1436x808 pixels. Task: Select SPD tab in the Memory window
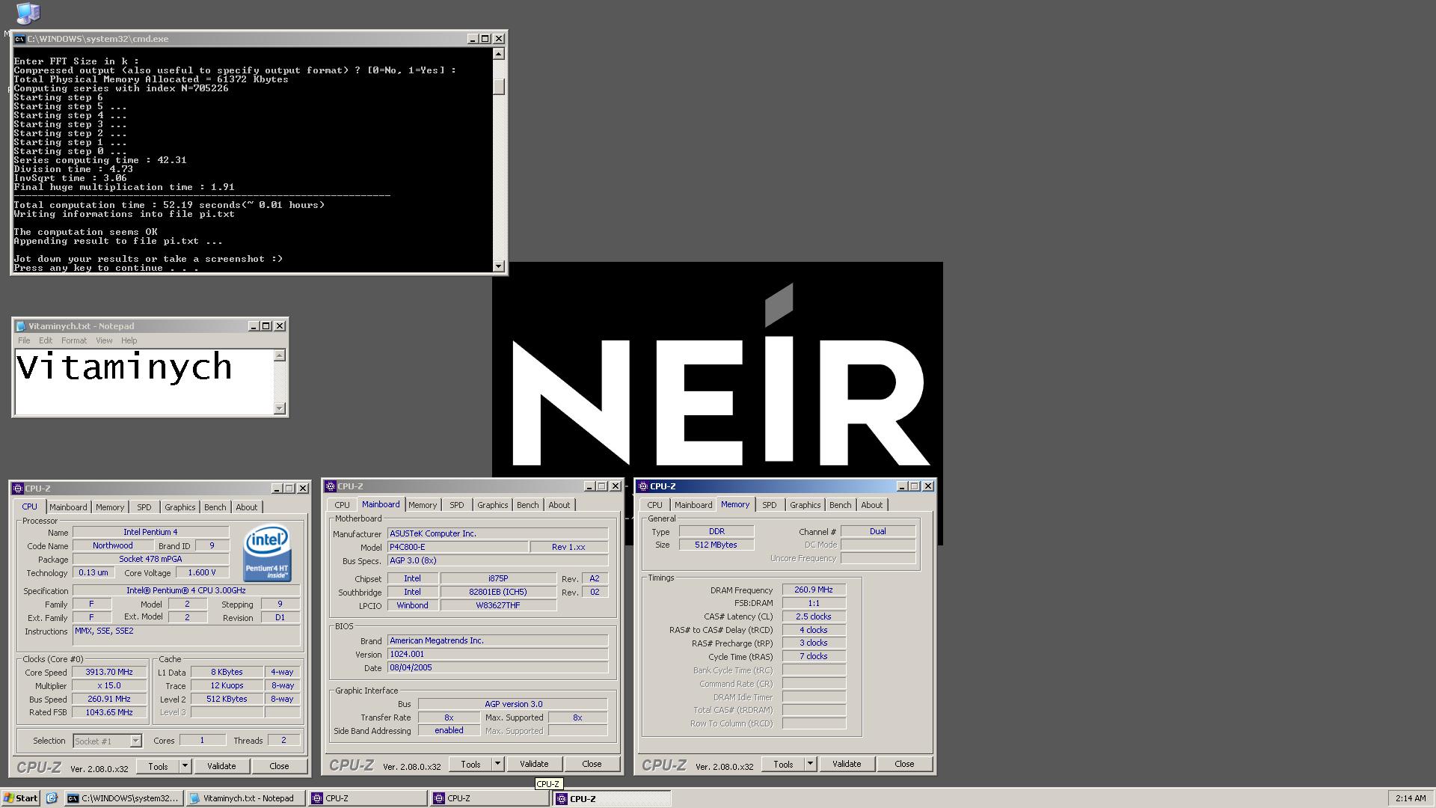[x=770, y=505]
